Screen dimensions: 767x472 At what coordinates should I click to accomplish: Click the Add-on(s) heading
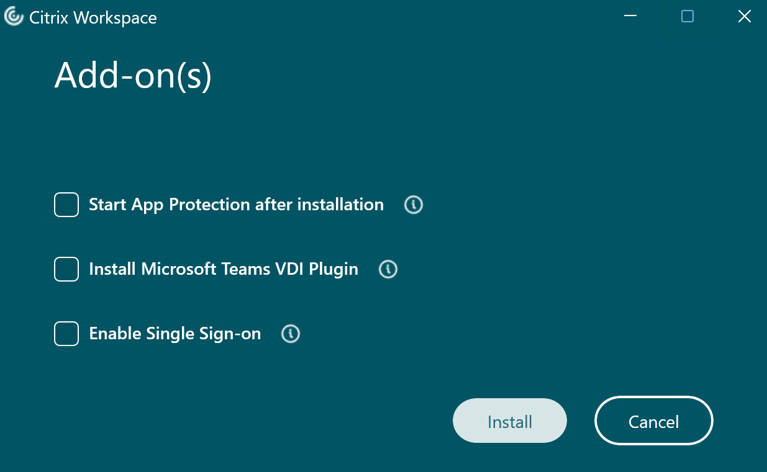pyautogui.click(x=132, y=76)
